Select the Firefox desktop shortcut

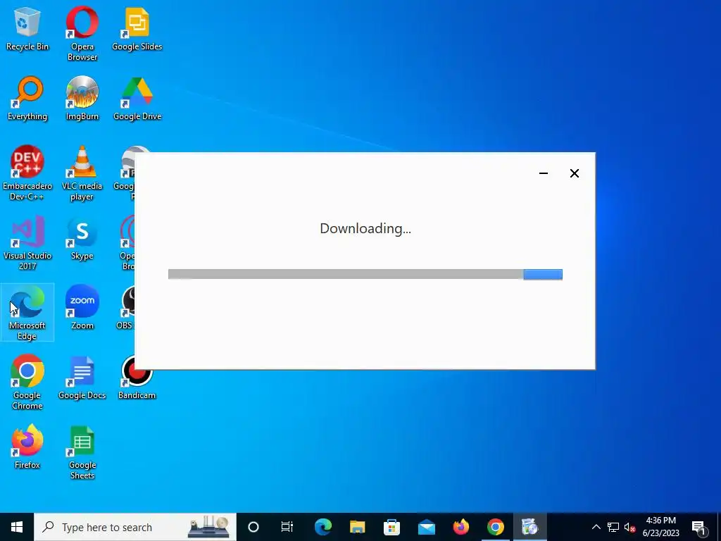click(x=27, y=447)
